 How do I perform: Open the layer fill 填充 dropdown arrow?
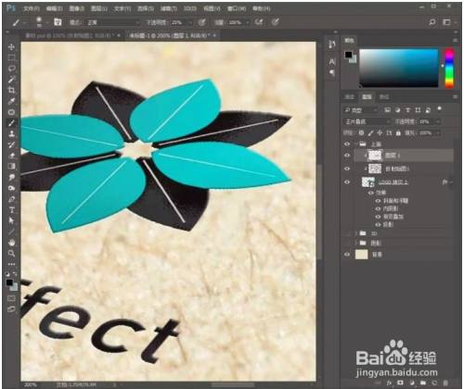[x=438, y=133]
